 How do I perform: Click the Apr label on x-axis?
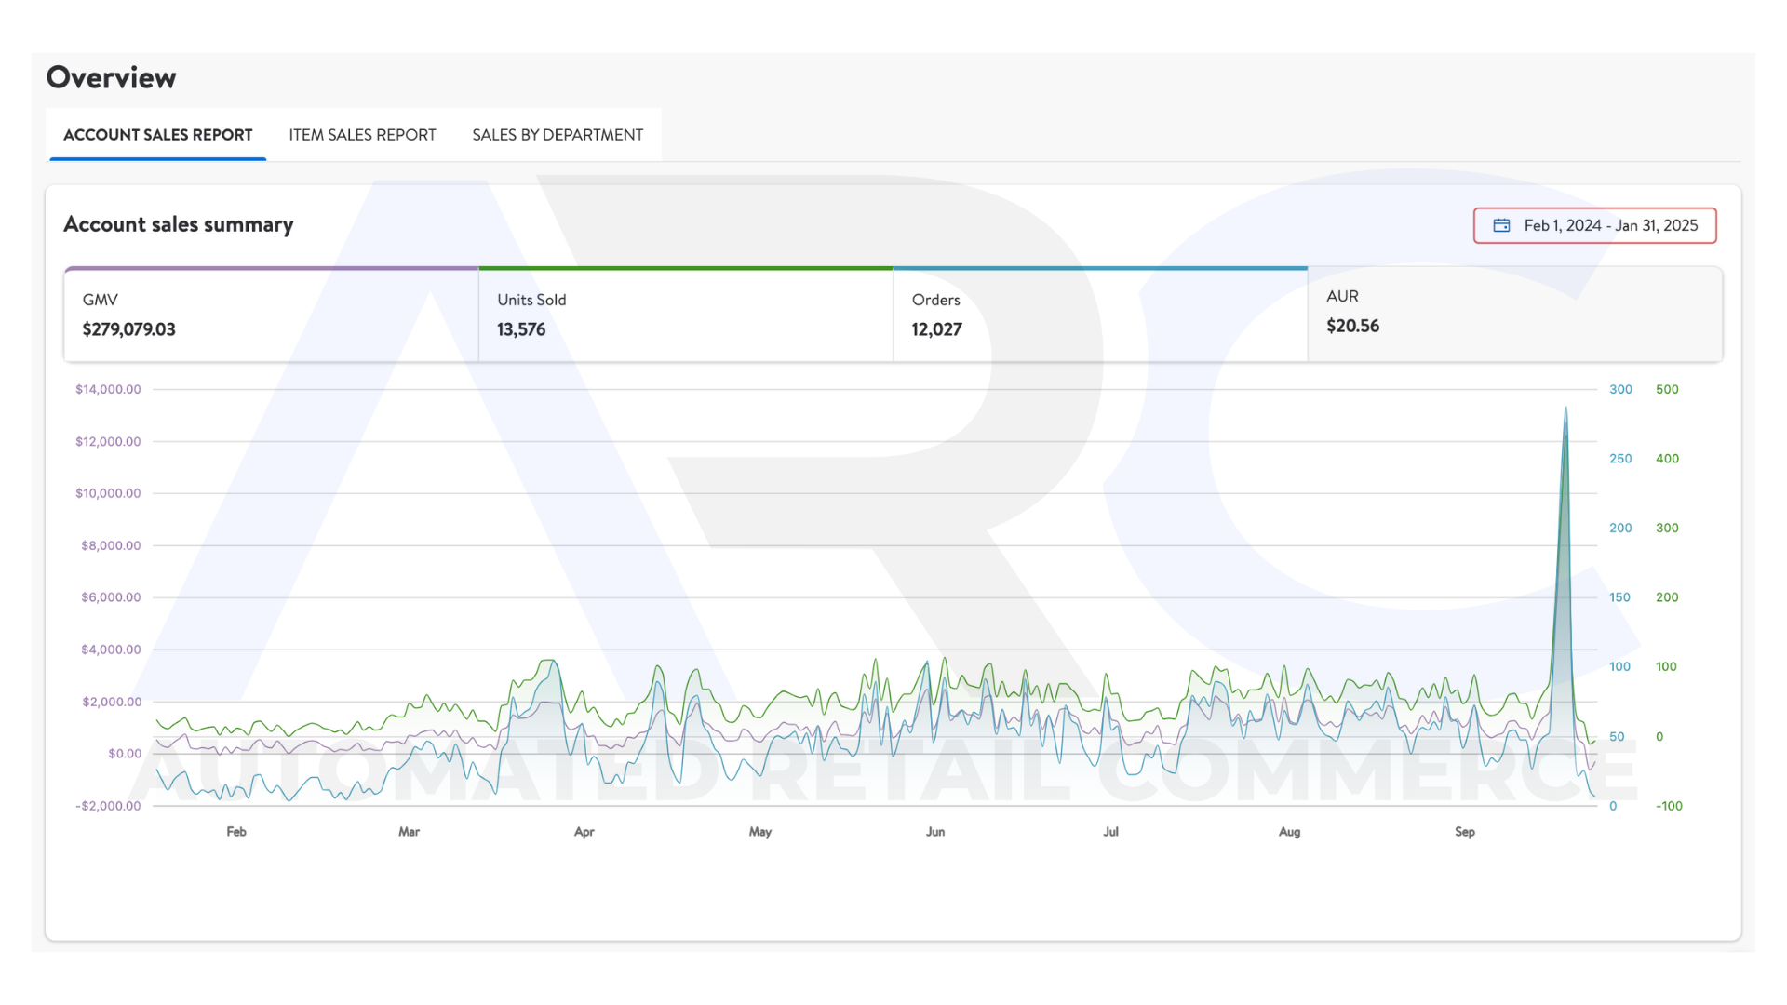(x=584, y=832)
